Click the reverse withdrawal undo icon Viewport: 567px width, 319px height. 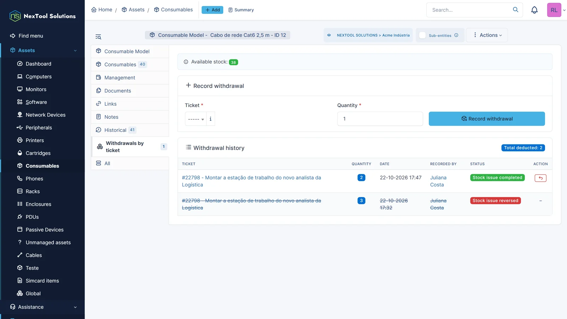(x=540, y=178)
